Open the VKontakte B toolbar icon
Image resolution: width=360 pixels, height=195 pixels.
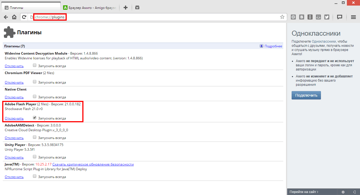(302, 17)
